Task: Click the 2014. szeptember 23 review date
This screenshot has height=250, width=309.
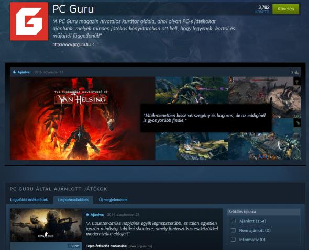Action: [x=123, y=215]
